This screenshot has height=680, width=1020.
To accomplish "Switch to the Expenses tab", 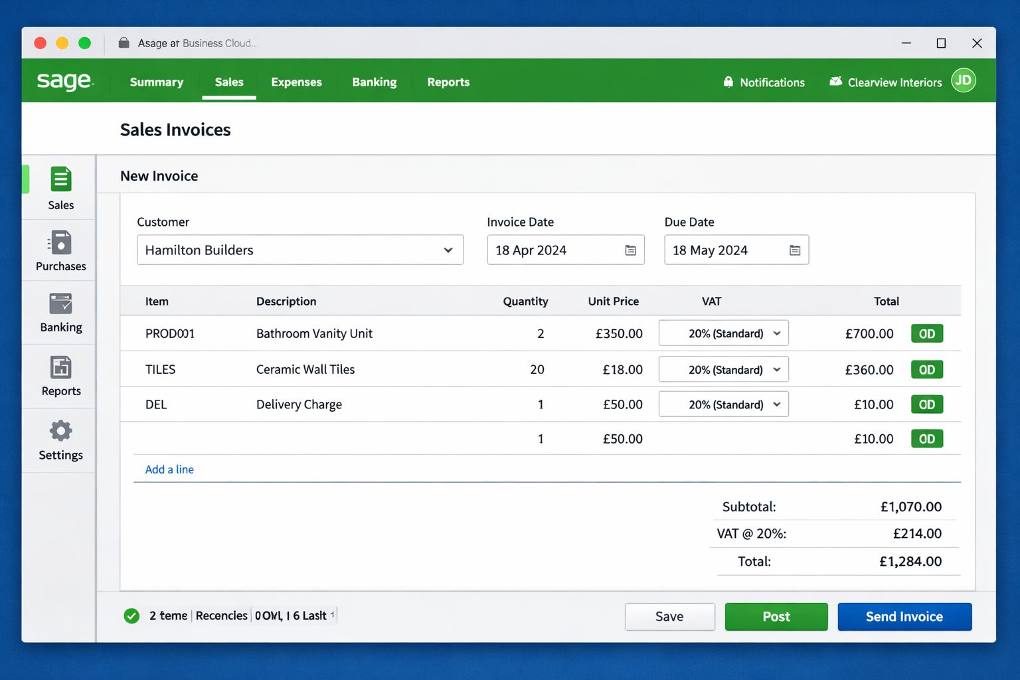I will [296, 82].
